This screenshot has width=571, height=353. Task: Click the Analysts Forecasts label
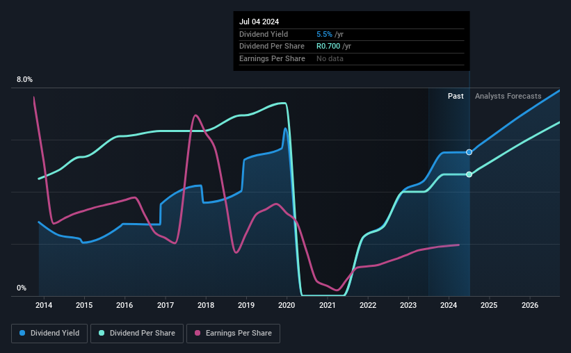click(508, 96)
